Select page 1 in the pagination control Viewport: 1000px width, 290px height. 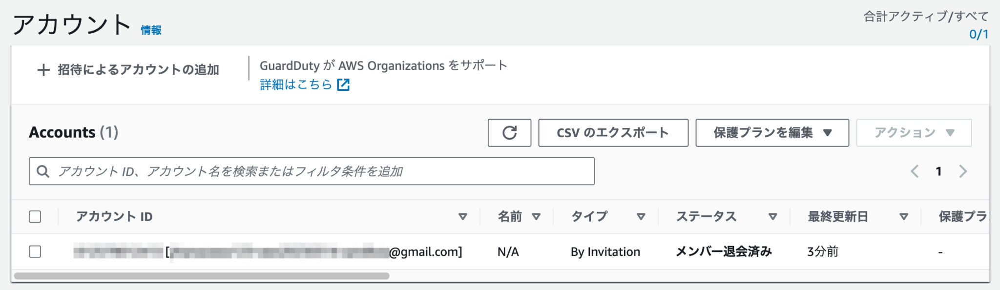(x=938, y=171)
